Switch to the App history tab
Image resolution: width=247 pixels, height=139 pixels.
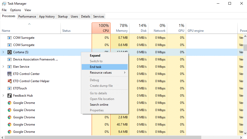coord(47,16)
